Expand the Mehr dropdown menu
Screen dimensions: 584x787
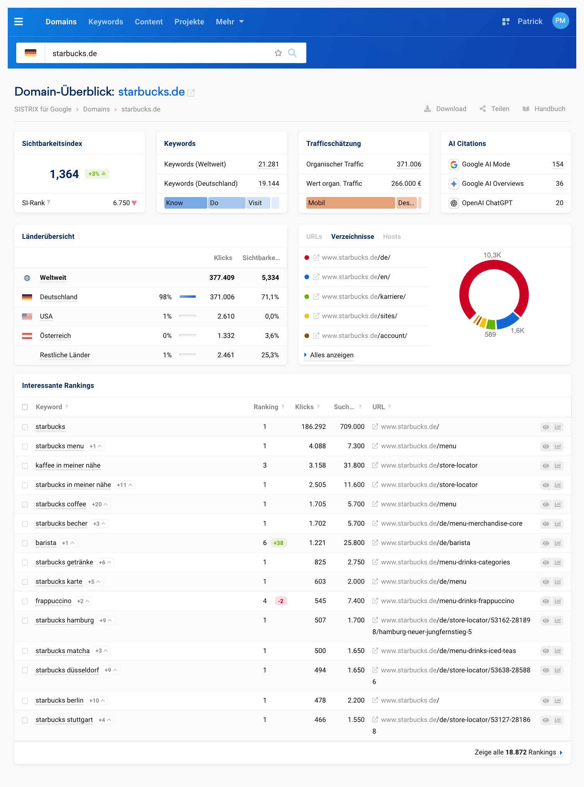230,22
